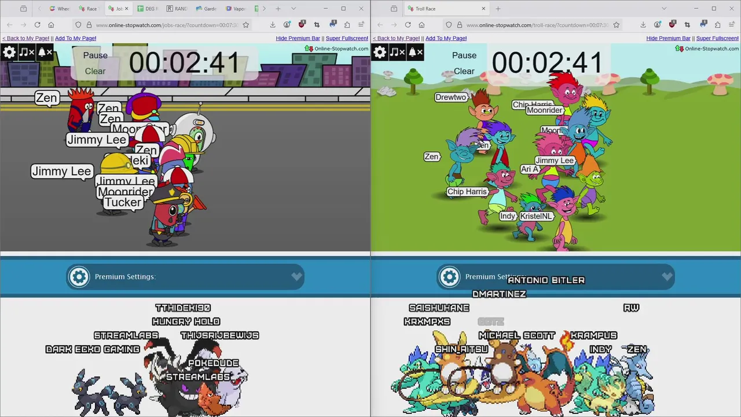Screen dimensions: 741x417
Task: Click Troll Race address bar URL
Action: click(x=537, y=25)
